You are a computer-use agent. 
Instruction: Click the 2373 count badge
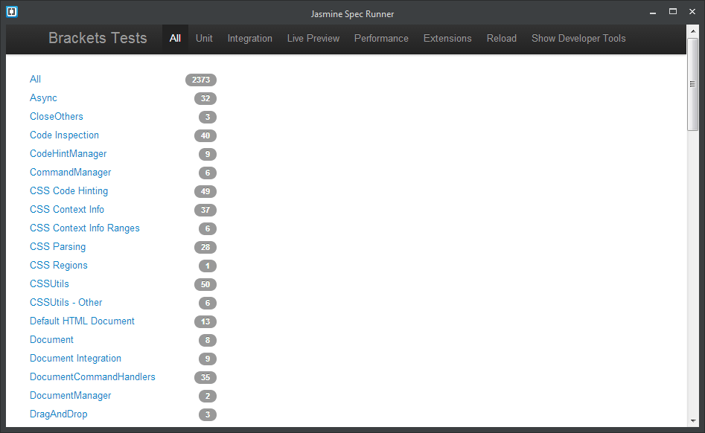tap(201, 80)
